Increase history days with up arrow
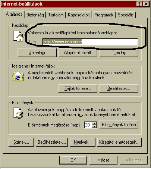This screenshot has width=151, height=169. coord(94,123)
